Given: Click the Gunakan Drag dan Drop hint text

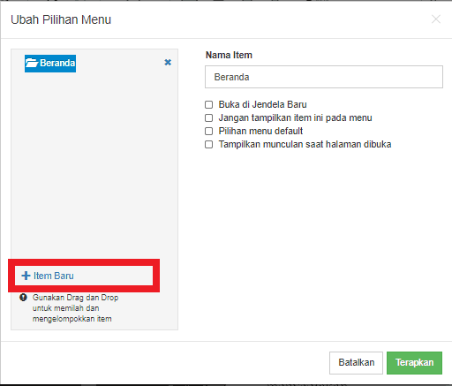Looking at the screenshot, I should click(75, 308).
